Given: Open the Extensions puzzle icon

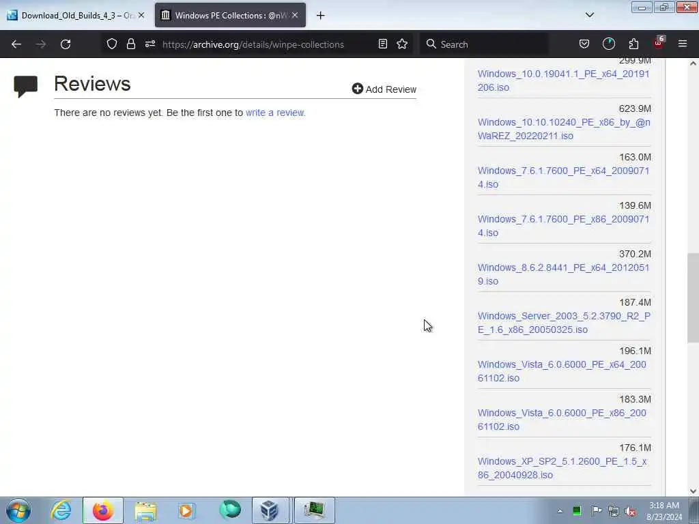Looking at the screenshot, I should (x=633, y=44).
